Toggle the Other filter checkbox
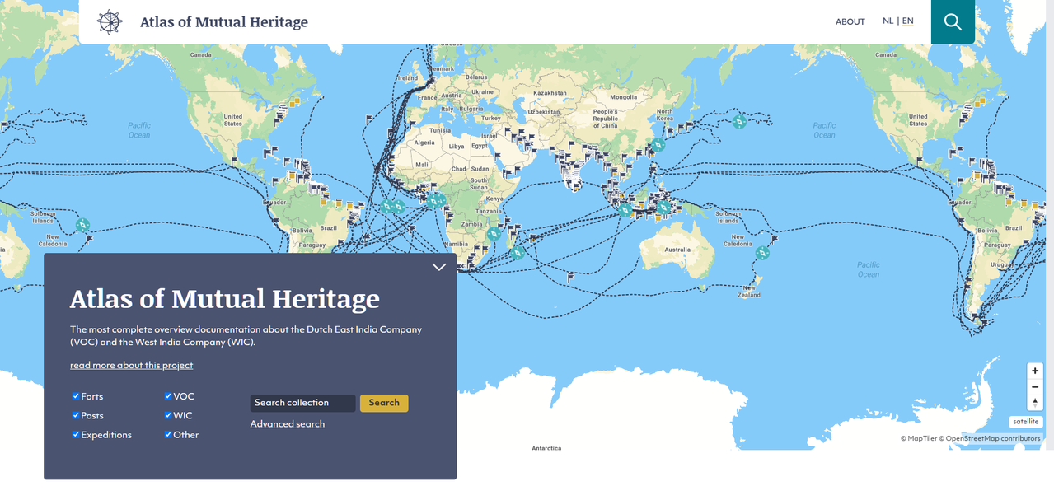 tap(168, 435)
